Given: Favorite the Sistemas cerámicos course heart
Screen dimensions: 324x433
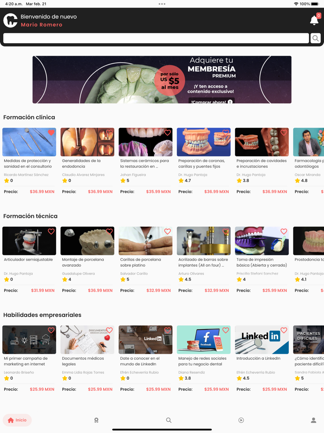Looking at the screenshot, I should point(168,133).
